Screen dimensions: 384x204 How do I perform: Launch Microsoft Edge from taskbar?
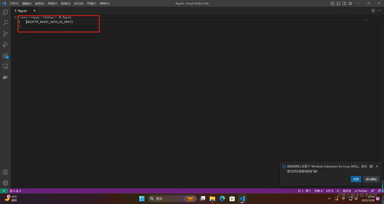[x=222, y=198]
